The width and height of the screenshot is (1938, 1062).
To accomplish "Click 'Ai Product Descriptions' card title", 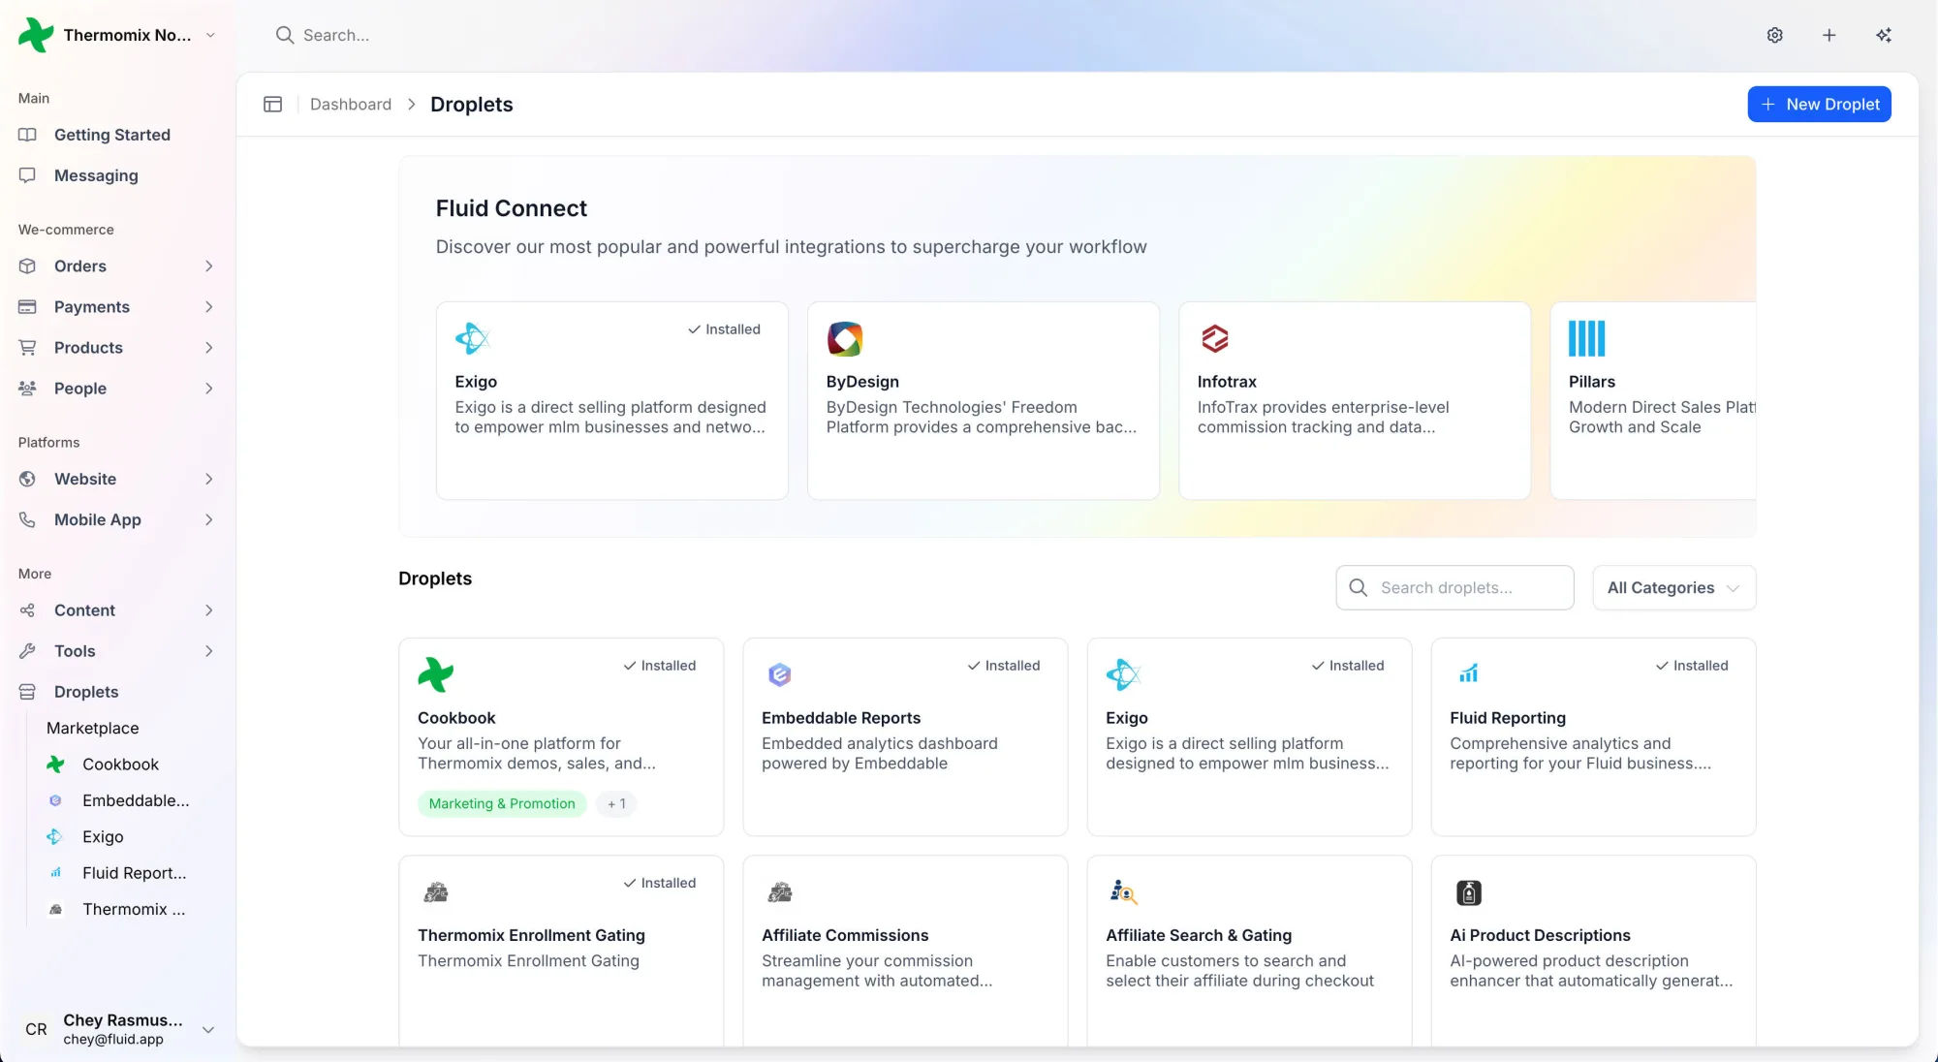I will click(x=1540, y=934).
